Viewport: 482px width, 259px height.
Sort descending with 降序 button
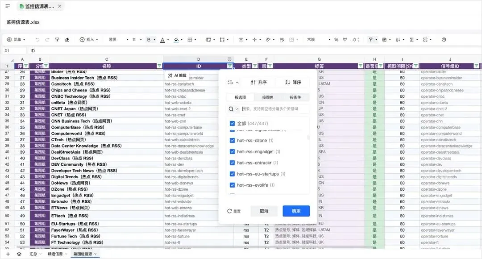[x=293, y=83]
